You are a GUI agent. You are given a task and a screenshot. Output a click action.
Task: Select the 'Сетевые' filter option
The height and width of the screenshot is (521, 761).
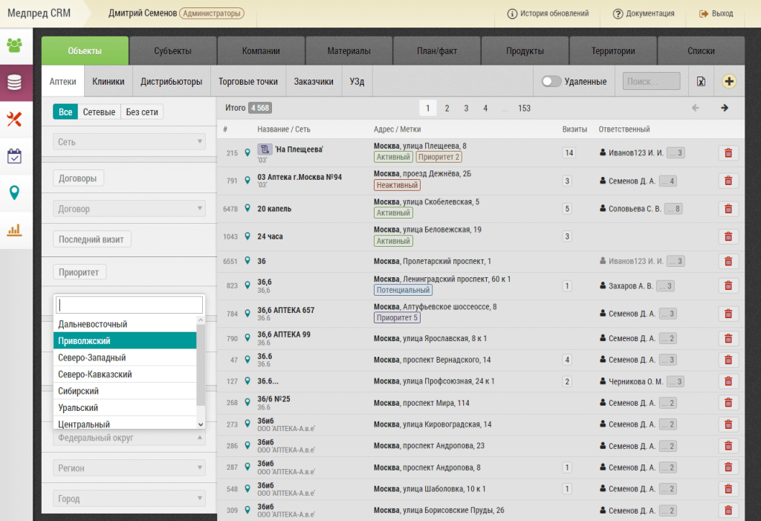pyautogui.click(x=99, y=112)
